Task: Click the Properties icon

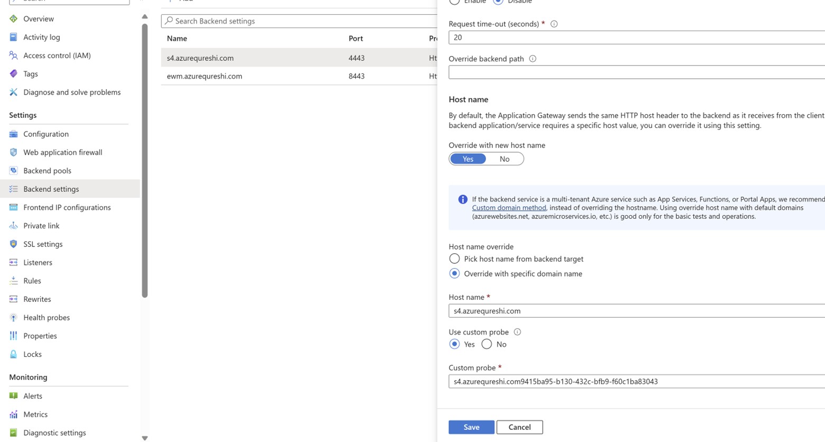Action: [13, 336]
